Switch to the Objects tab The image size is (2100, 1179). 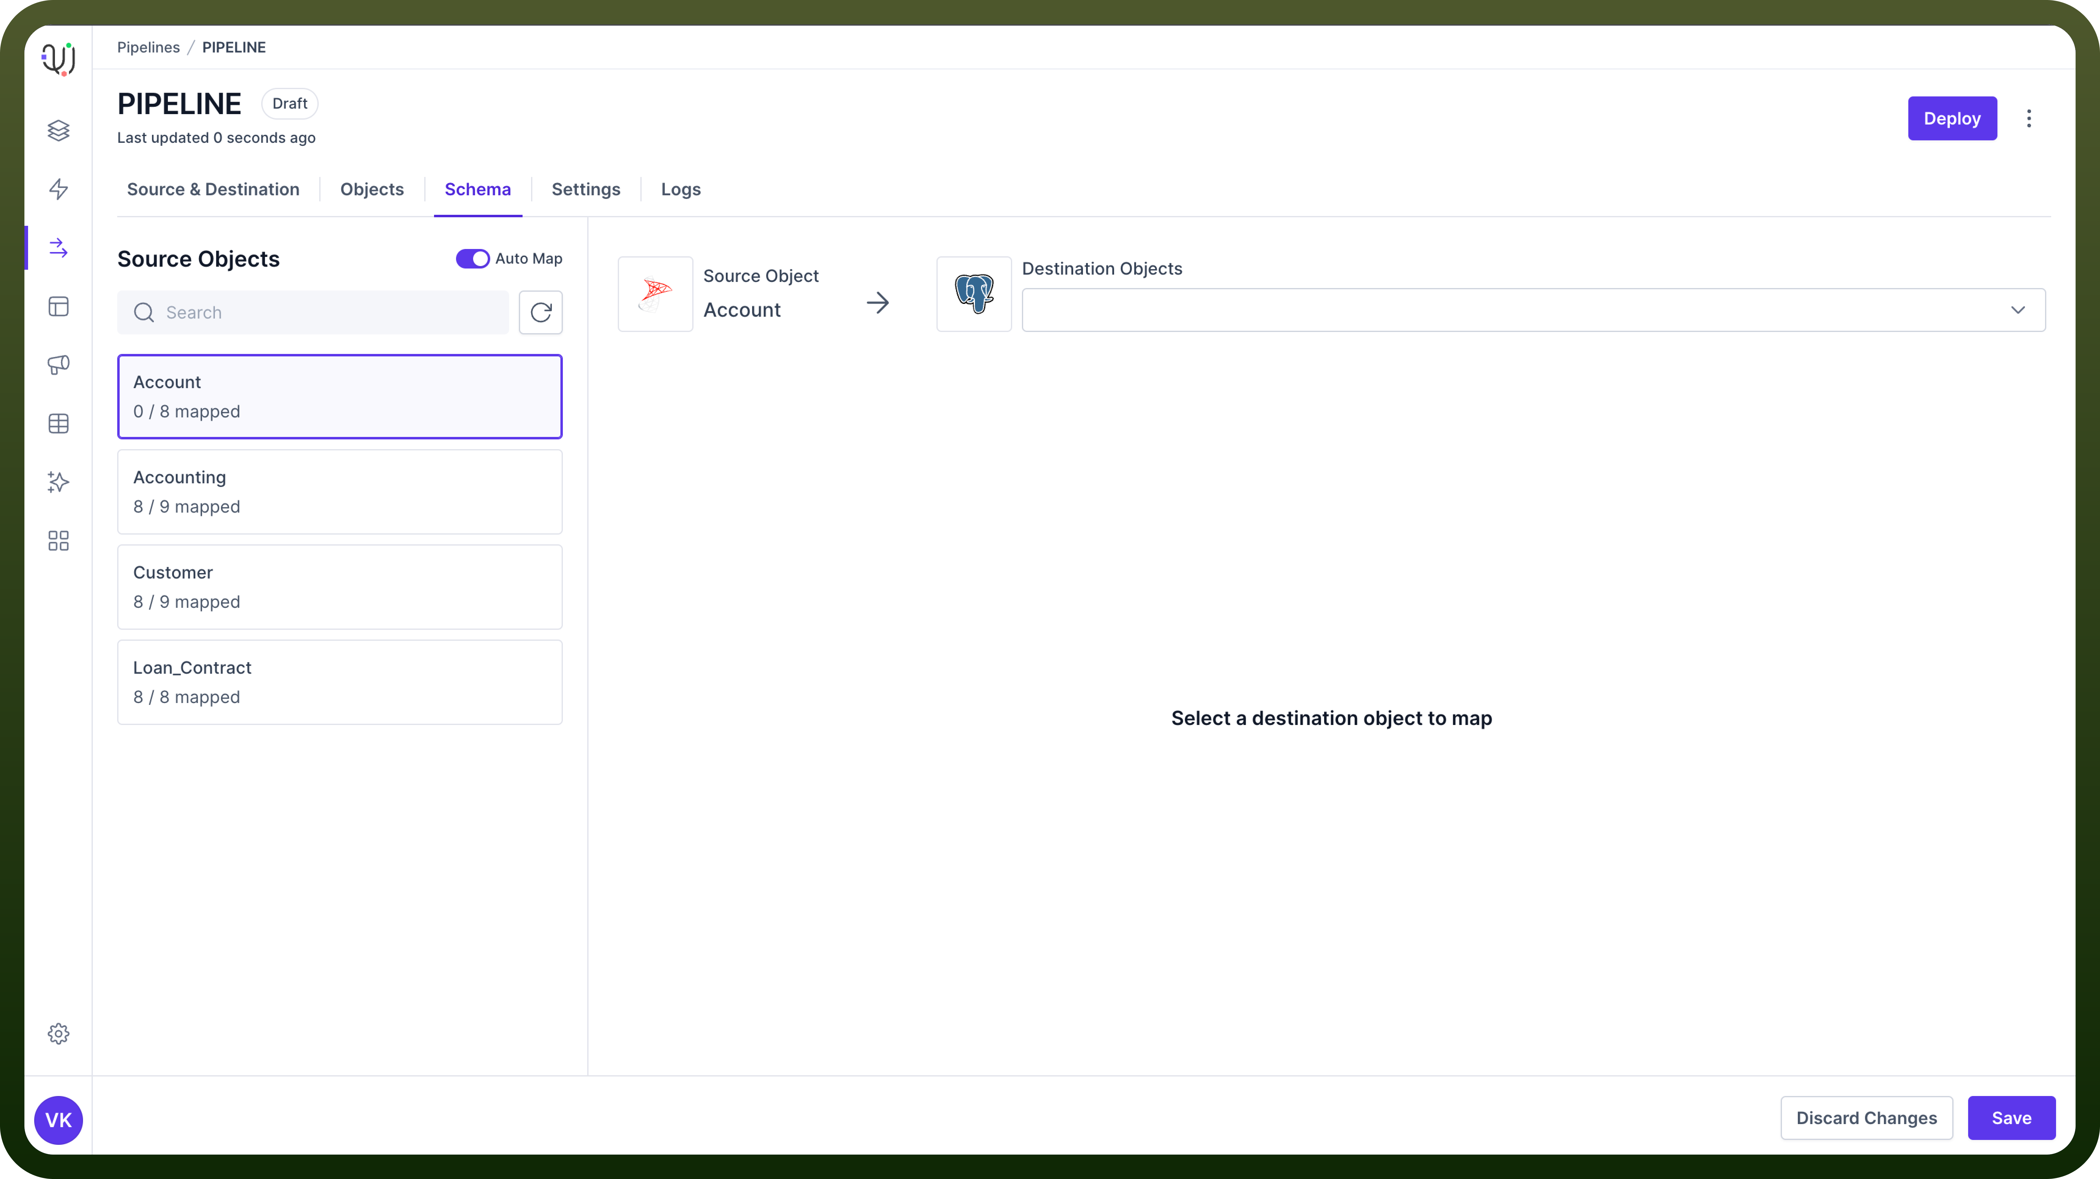pos(372,189)
